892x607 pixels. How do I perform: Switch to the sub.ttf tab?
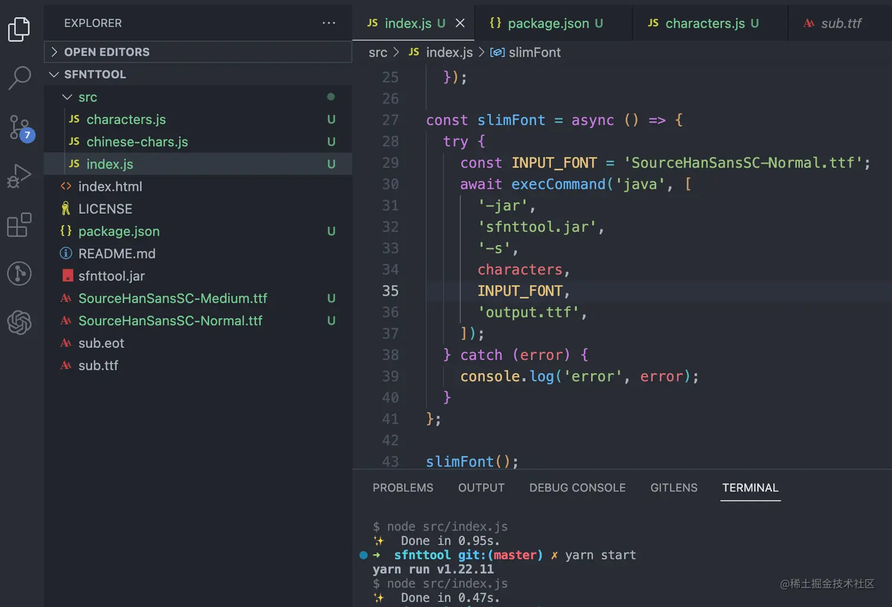[x=840, y=23]
